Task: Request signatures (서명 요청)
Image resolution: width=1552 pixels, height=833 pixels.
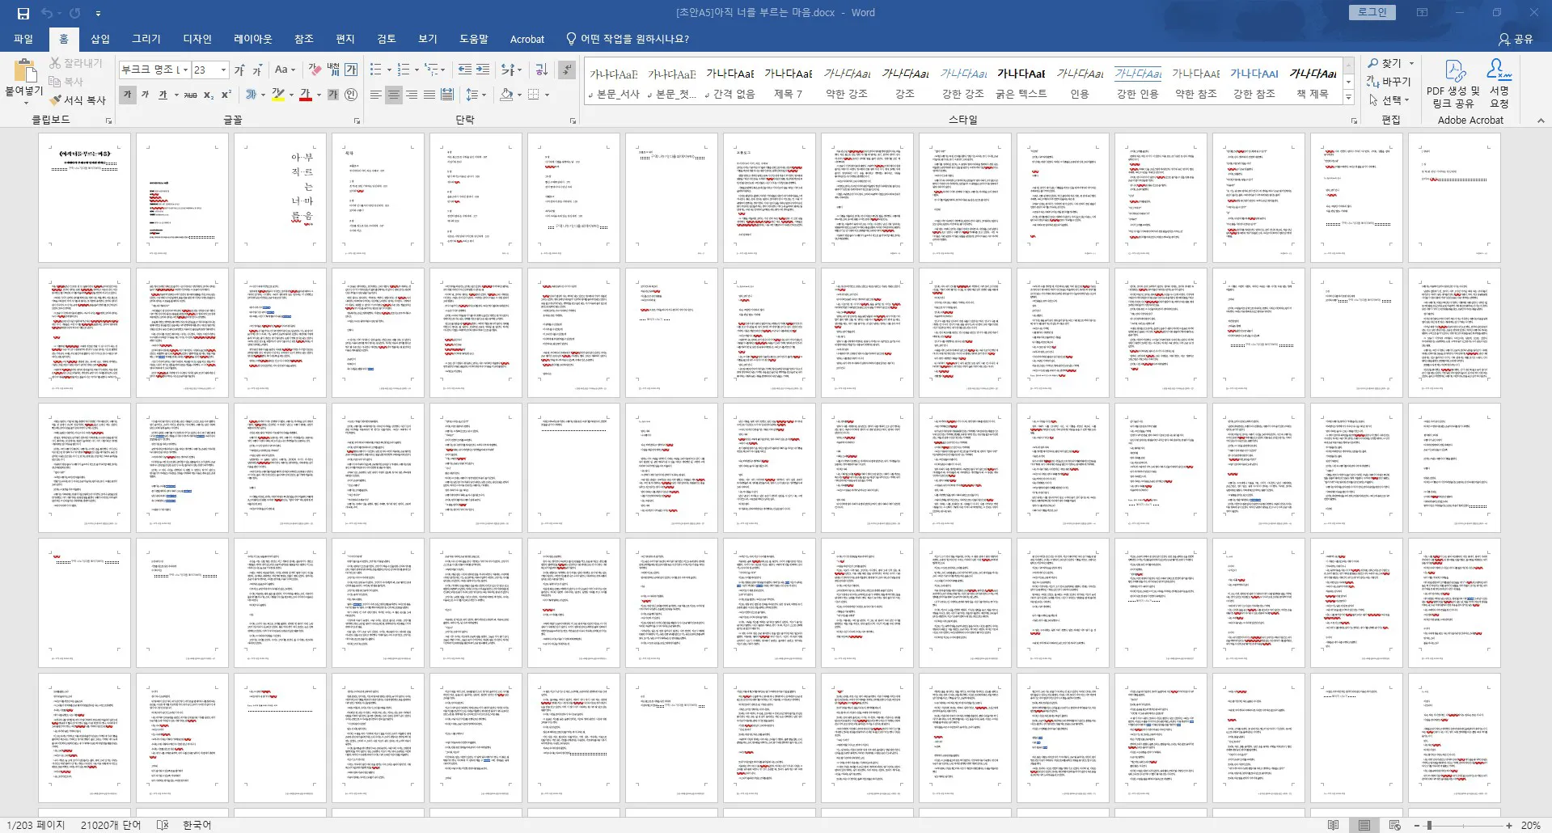Action: pos(1499,84)
